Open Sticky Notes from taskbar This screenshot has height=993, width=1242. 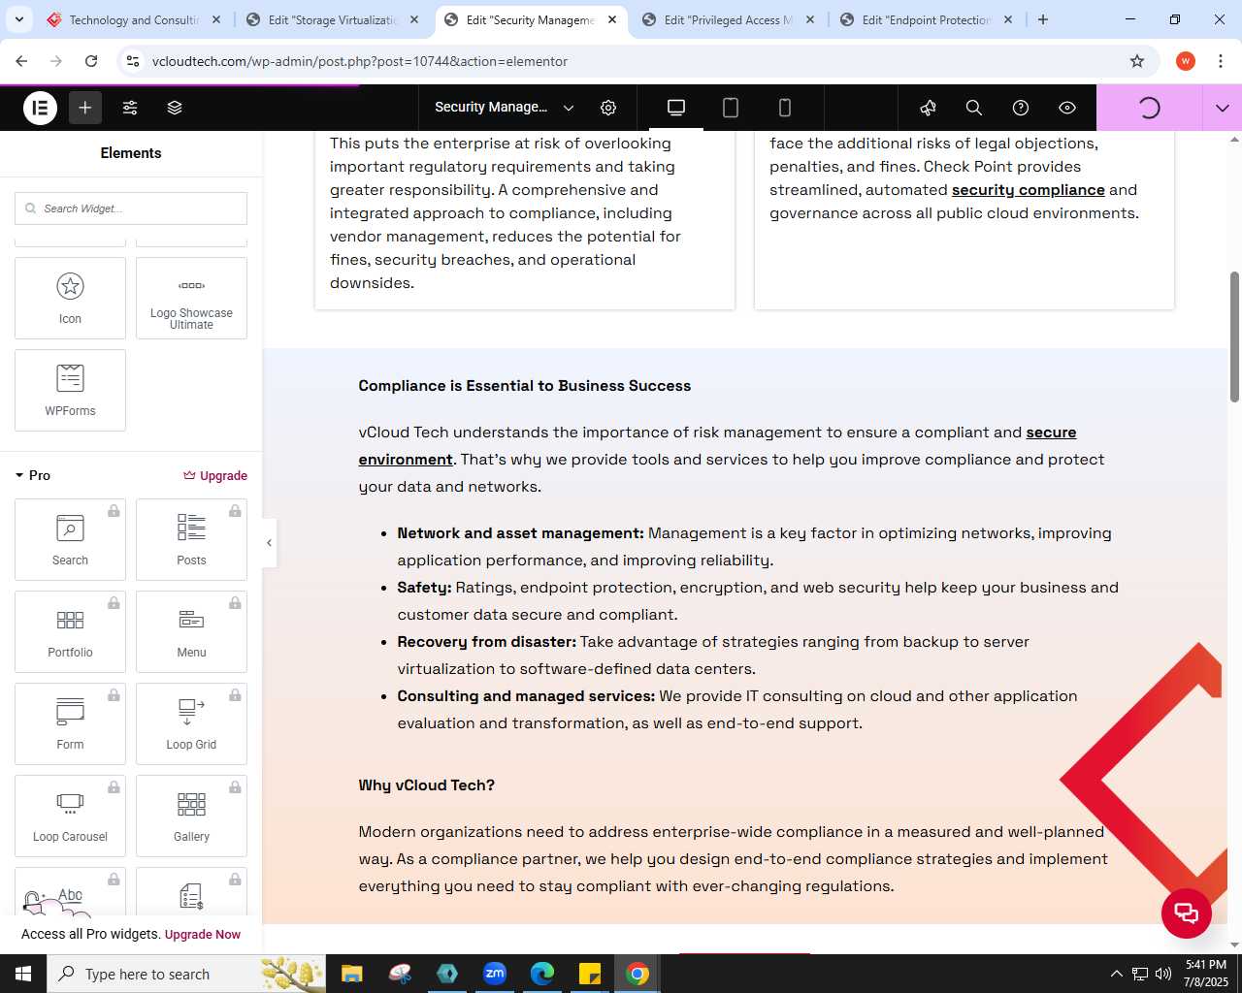tap(590, 974)
